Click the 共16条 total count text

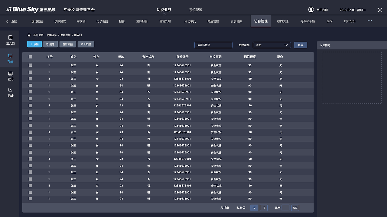click(225, 208)
